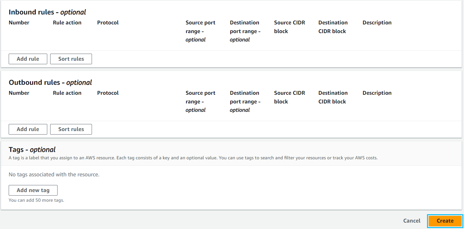Click Source port range header in Outbound rules
Screen dimensions: 464x229
[200, 101]
